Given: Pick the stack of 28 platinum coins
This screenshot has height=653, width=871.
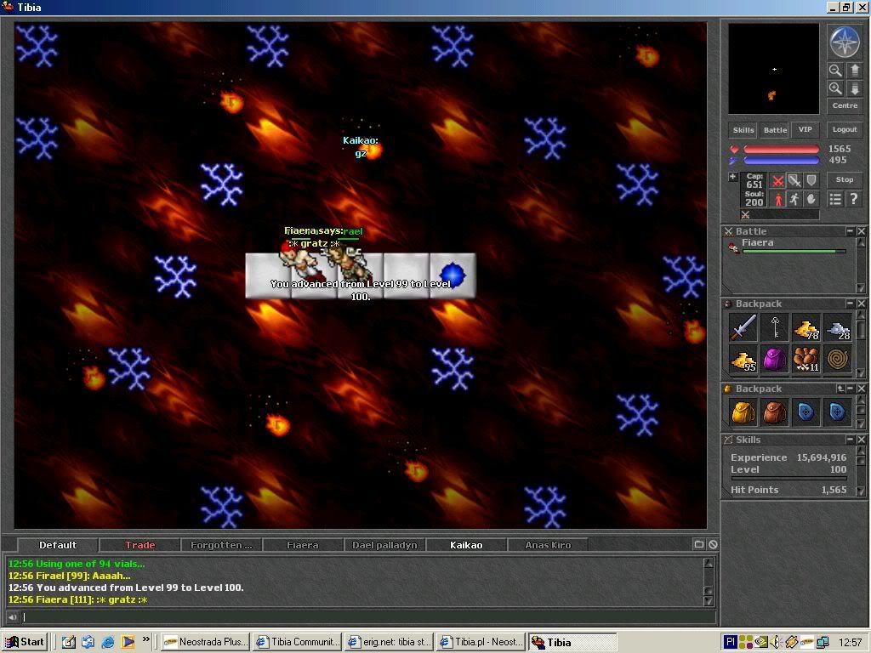Looking at the screenshot, I should pos(838,327).
